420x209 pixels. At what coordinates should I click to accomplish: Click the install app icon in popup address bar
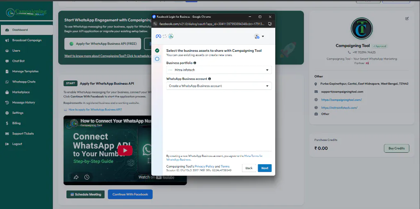[x=270, y=23]
